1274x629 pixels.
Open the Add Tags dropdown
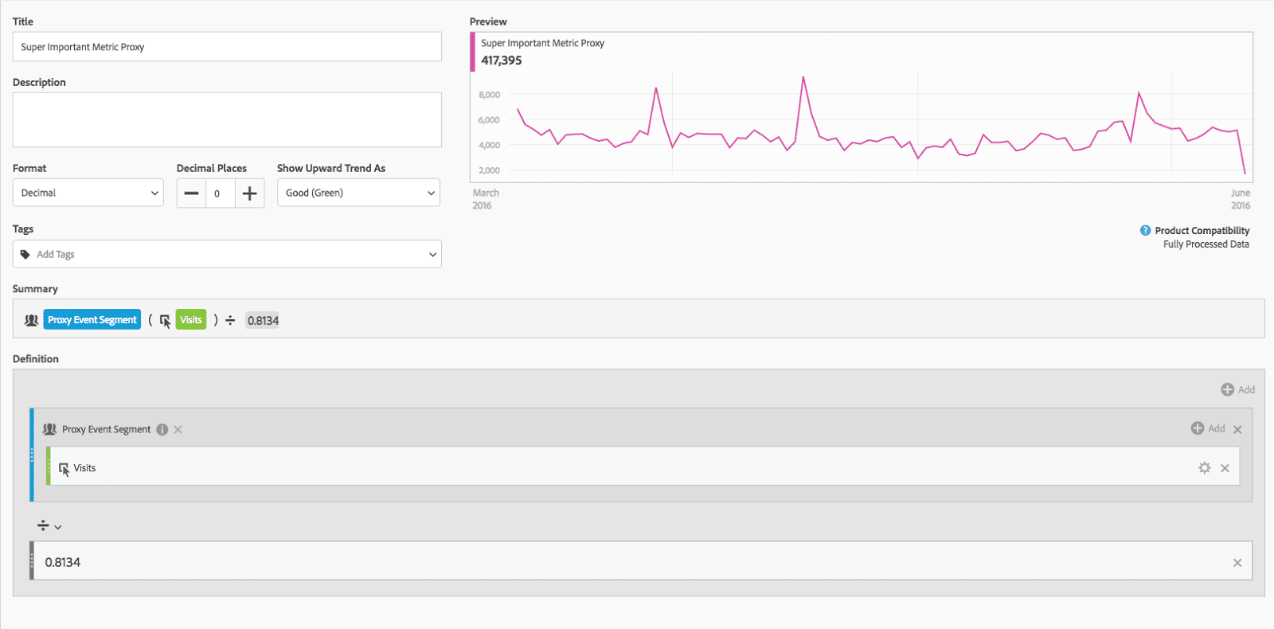(227, 254)
